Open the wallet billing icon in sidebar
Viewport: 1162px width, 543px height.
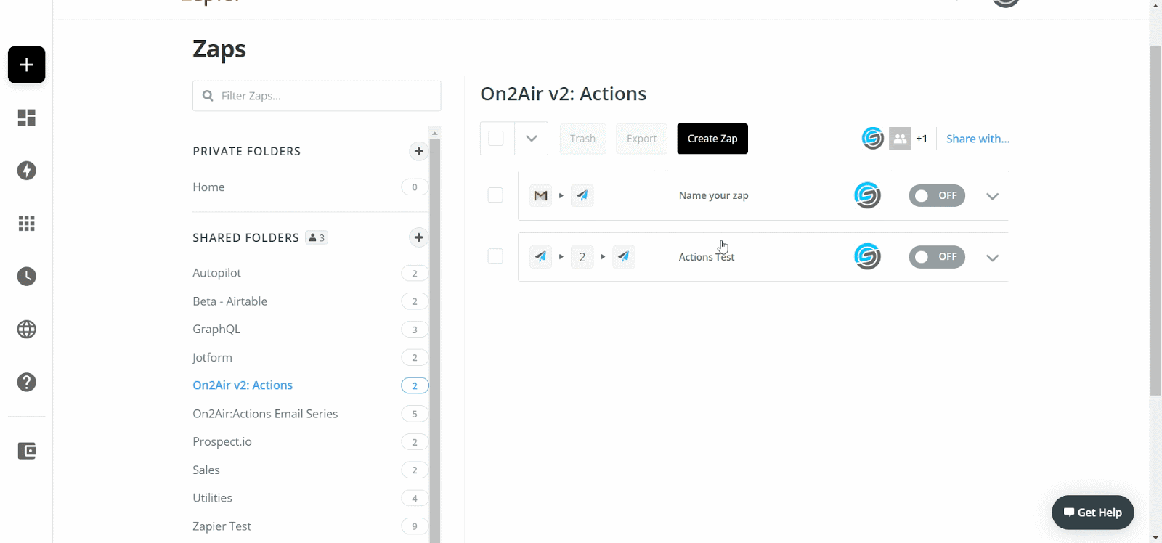coord(27,451)
